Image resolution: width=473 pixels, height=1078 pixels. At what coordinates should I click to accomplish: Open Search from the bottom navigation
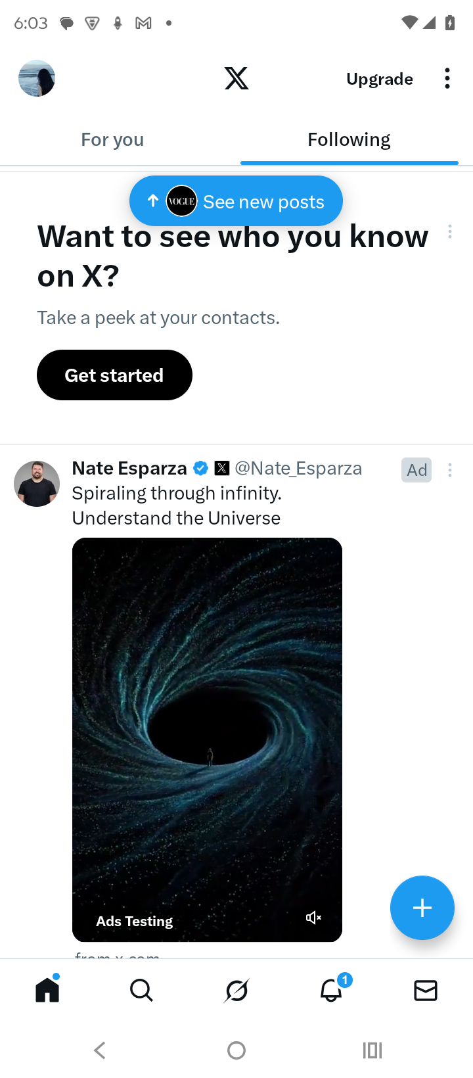click(x=141, y=990)
